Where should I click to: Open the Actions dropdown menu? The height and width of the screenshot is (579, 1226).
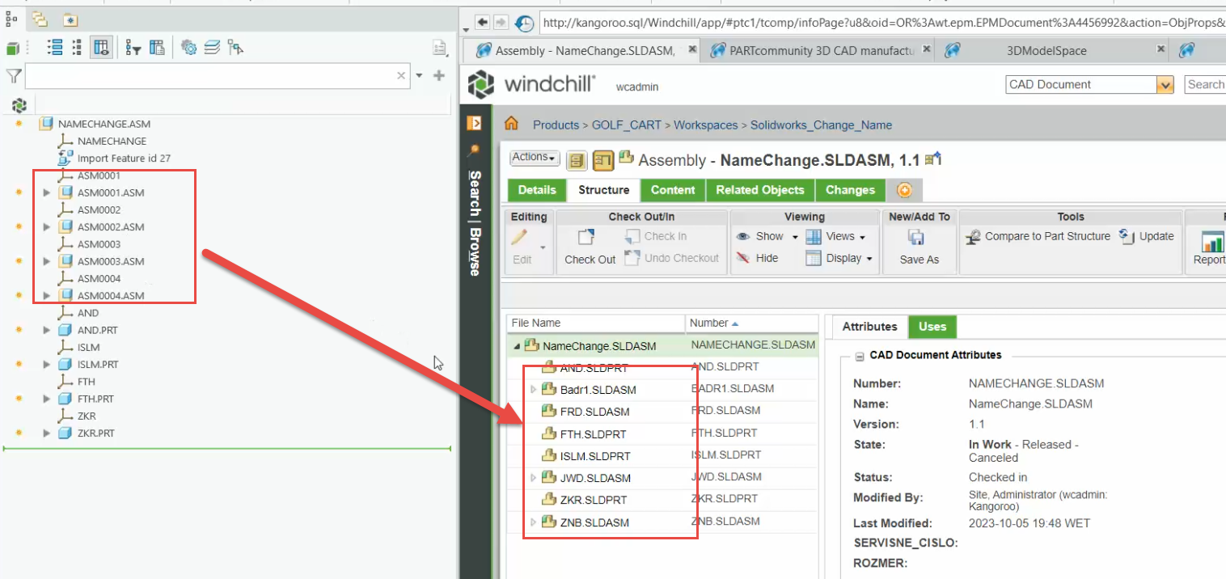pyautogui.click(x=535, y=158)
